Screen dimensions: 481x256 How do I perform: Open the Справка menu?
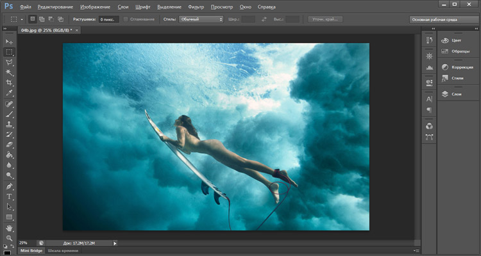coord(267,7)
